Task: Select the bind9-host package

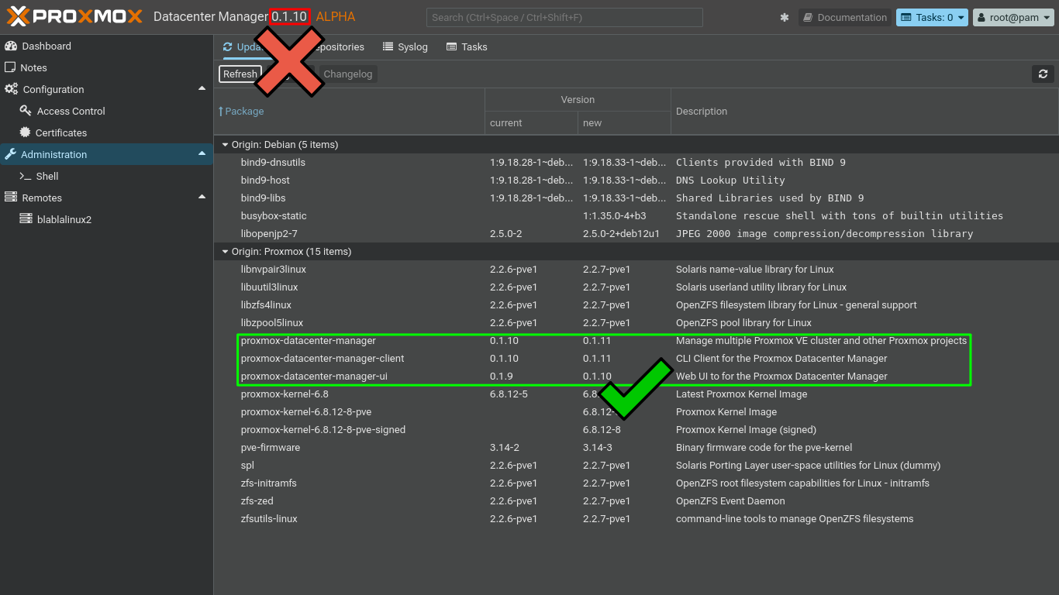Action: [265, 181]
